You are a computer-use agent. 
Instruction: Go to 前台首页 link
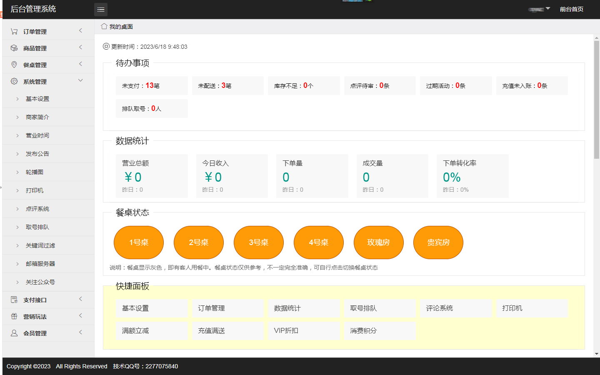[571, 9]
